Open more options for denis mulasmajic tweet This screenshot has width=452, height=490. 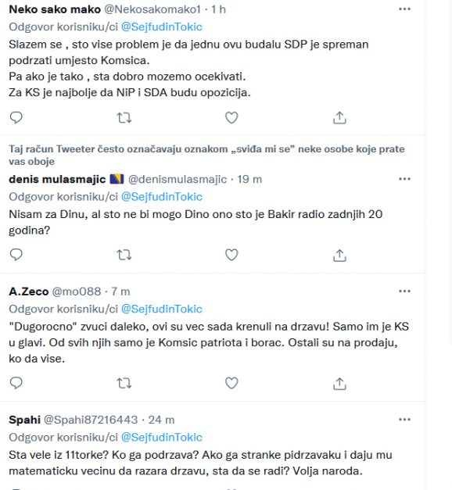404,179
